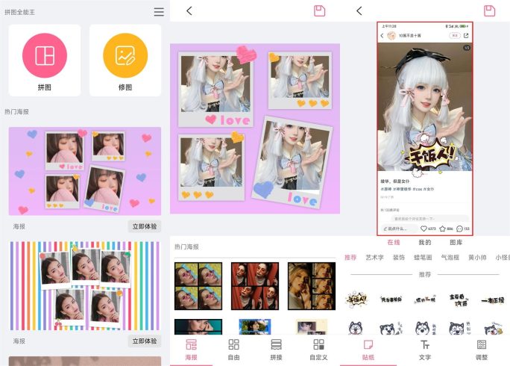Tap the 干饭人 sticker on the photo
510x366 pixels.
pos(430,156)
